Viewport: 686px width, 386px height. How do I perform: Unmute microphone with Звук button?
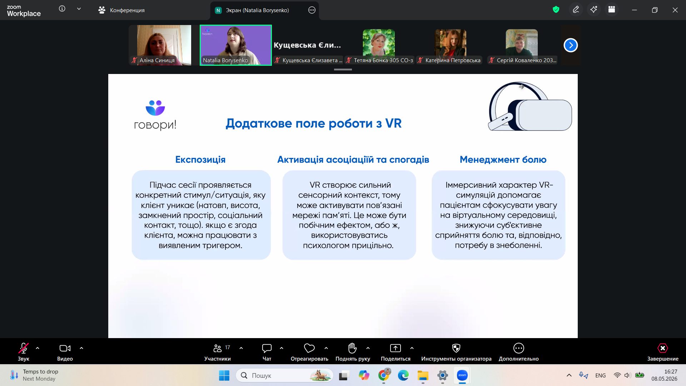click(24, 352)
